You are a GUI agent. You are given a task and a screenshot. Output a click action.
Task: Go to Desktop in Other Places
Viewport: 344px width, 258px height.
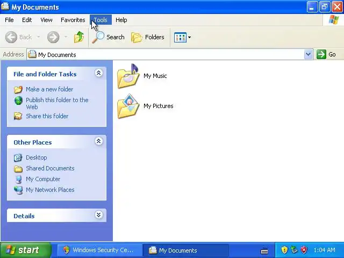[x=36, y=157]
